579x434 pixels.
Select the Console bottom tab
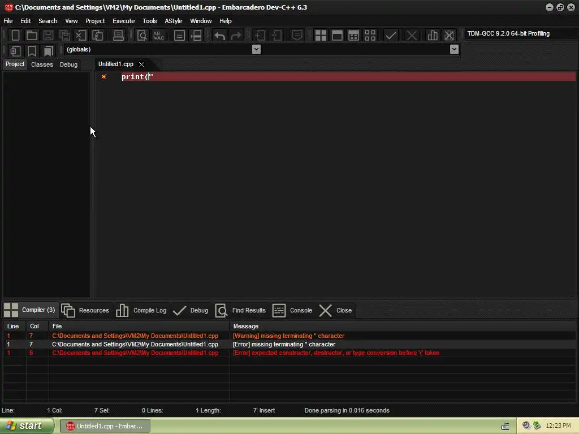click(292, 310)
